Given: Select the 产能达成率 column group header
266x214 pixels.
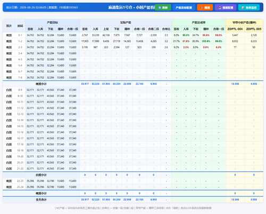Looking at the screenshot, I should [x=198, y=22].
